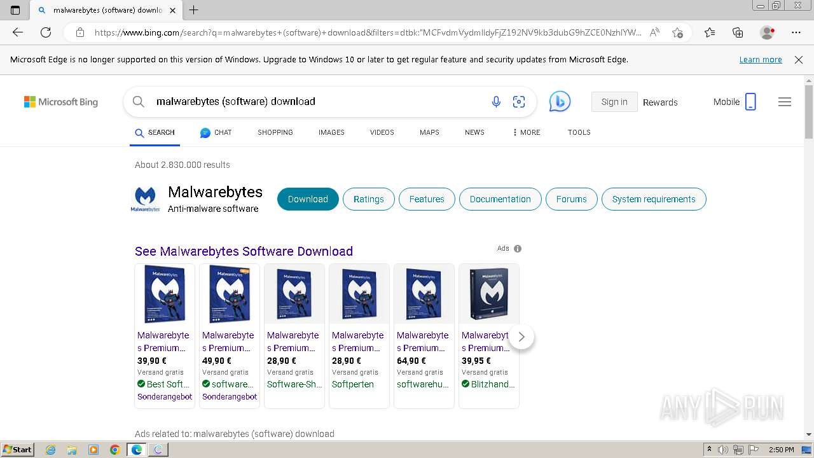
Task: Show hidden tray icons arrow
Action: (x=709, y=450)
